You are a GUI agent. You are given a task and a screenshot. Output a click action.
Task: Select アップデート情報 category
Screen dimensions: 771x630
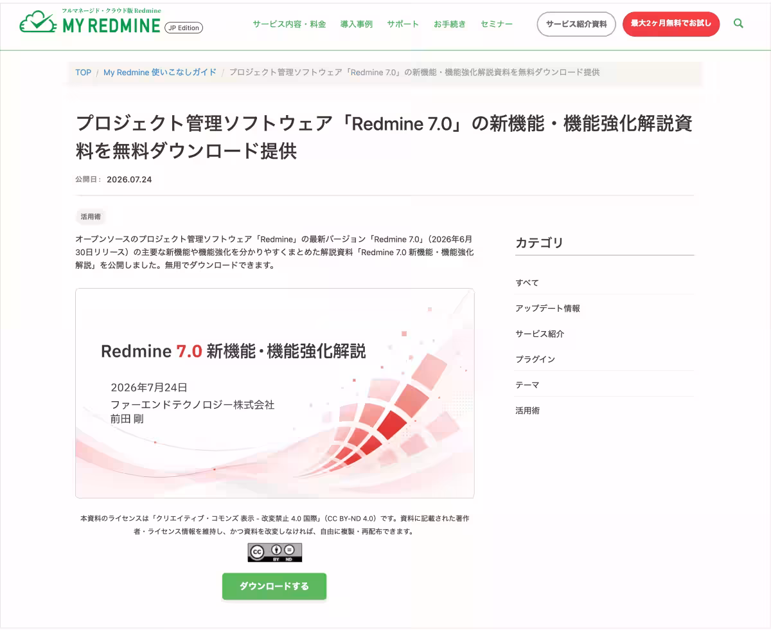[x=547, y=309]
